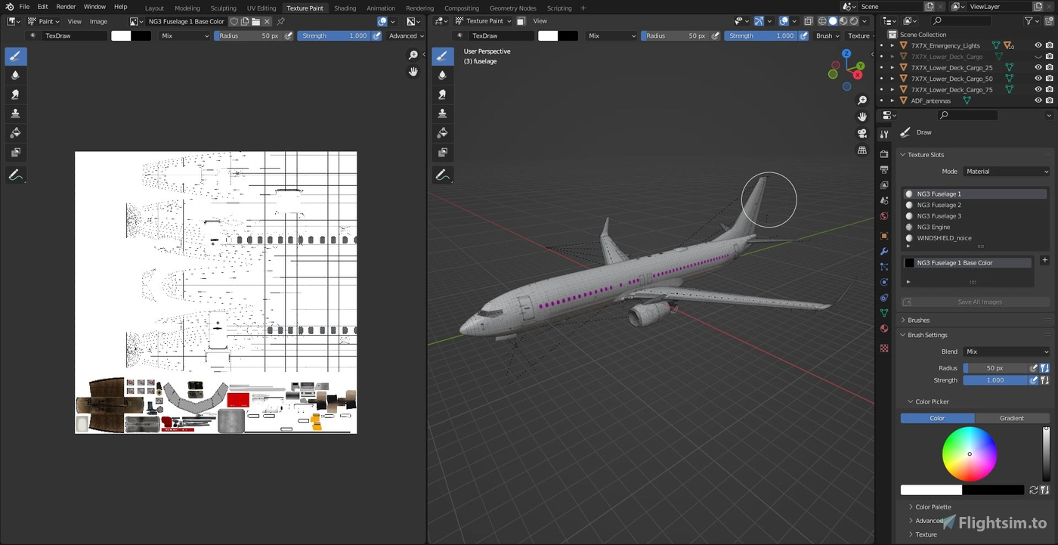Open the Render menu in the top bar
1058x545 pixels.
(x=66, y=8)
